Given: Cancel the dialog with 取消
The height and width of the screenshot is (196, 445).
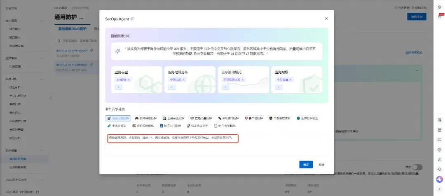Looking at the screenshot, I should (321, 164).
